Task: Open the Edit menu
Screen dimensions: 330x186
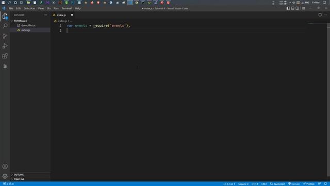Action: click(x=19, y=8)
